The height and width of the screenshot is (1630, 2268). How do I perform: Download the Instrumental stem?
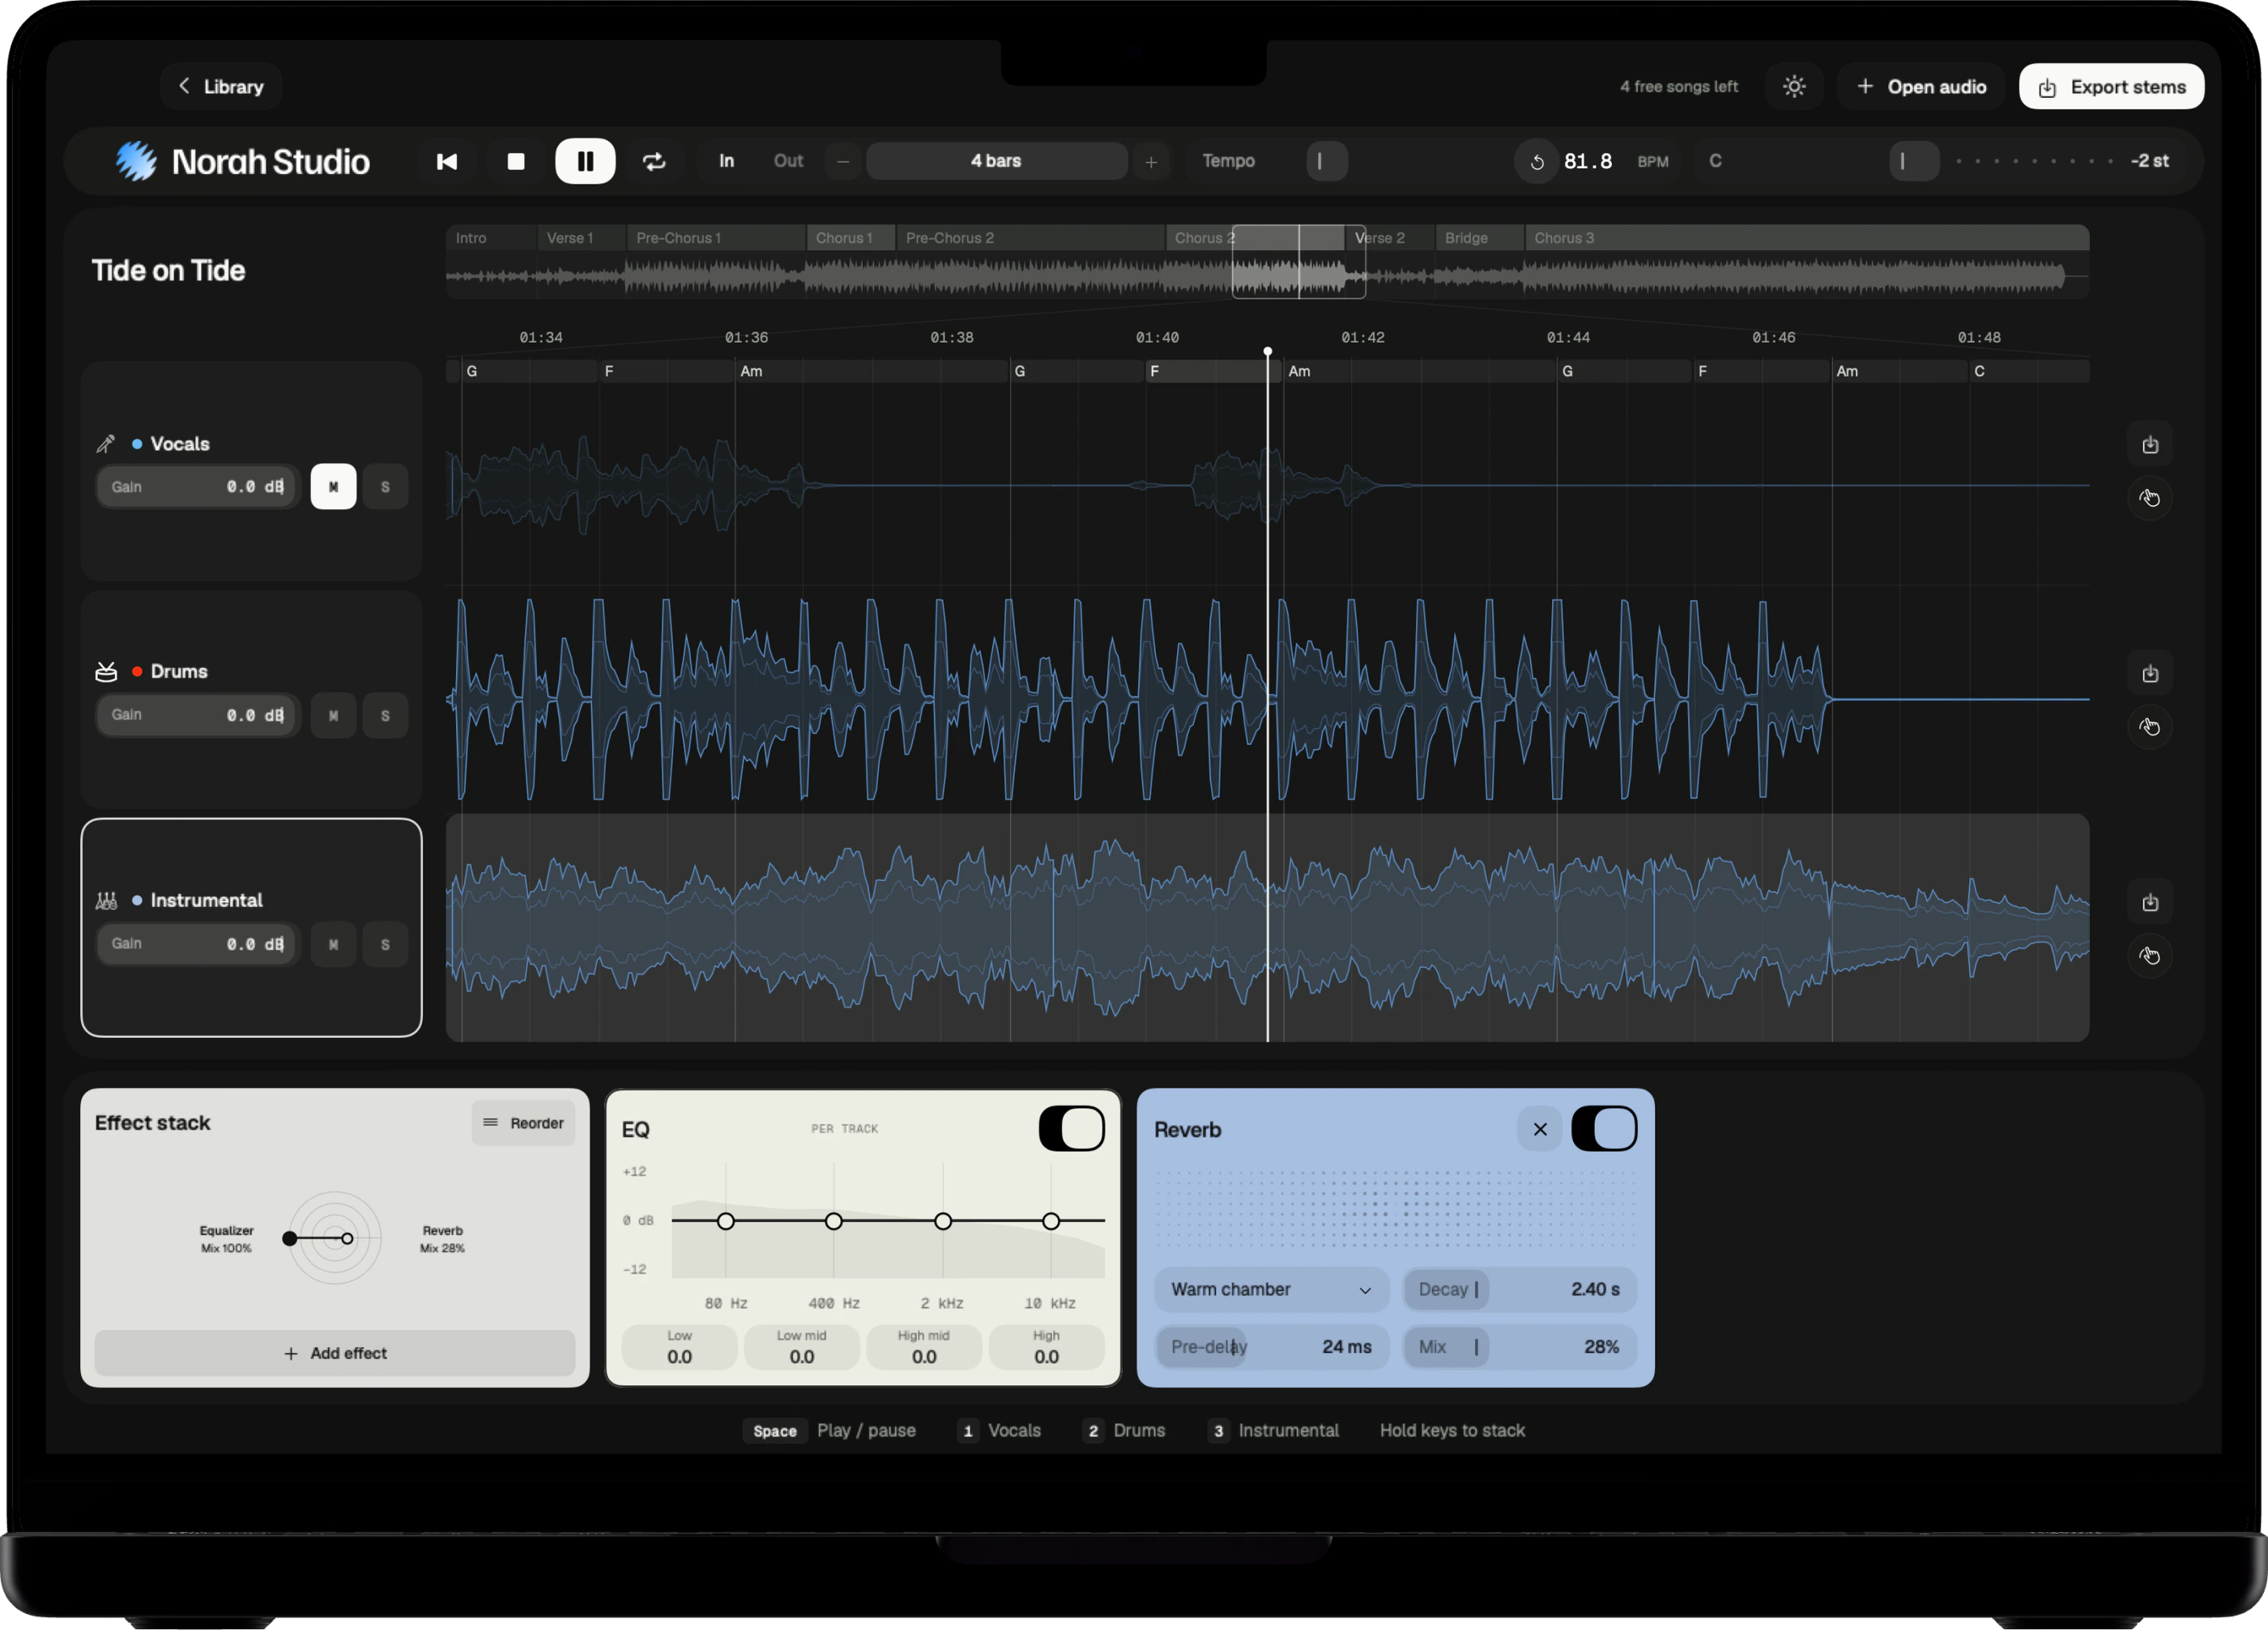pos(2150,902)
